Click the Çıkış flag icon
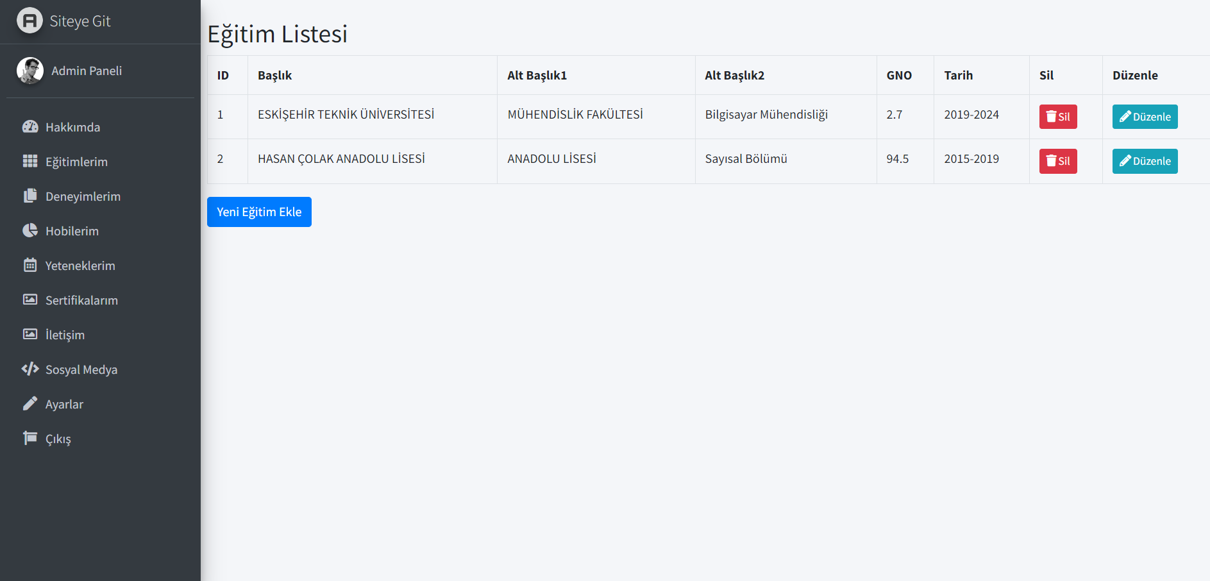Image resolution: width=1210 pixels, height=581 pixels. coord(30,438)
